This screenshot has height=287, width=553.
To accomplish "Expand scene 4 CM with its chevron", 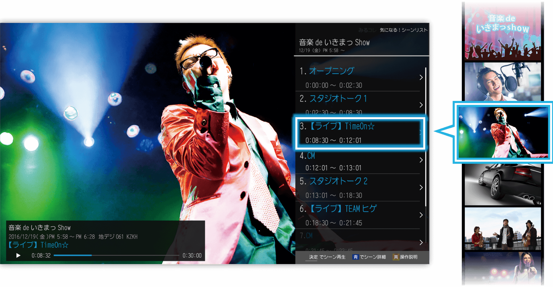I will click(421, 160).
